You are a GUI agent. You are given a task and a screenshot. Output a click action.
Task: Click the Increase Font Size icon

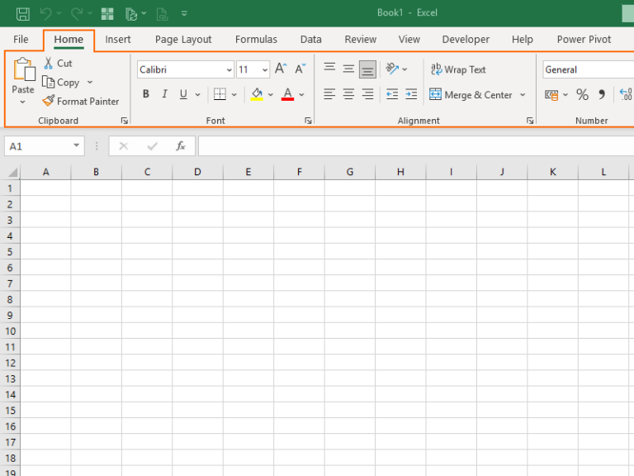pyautogui.click(x=281, y=69)
